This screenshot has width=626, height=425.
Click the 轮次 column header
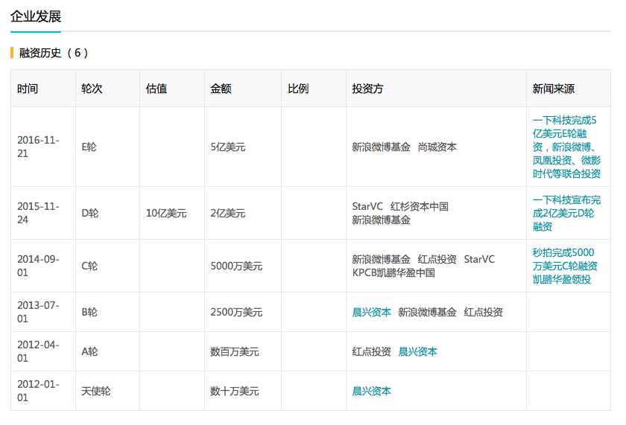92,89
